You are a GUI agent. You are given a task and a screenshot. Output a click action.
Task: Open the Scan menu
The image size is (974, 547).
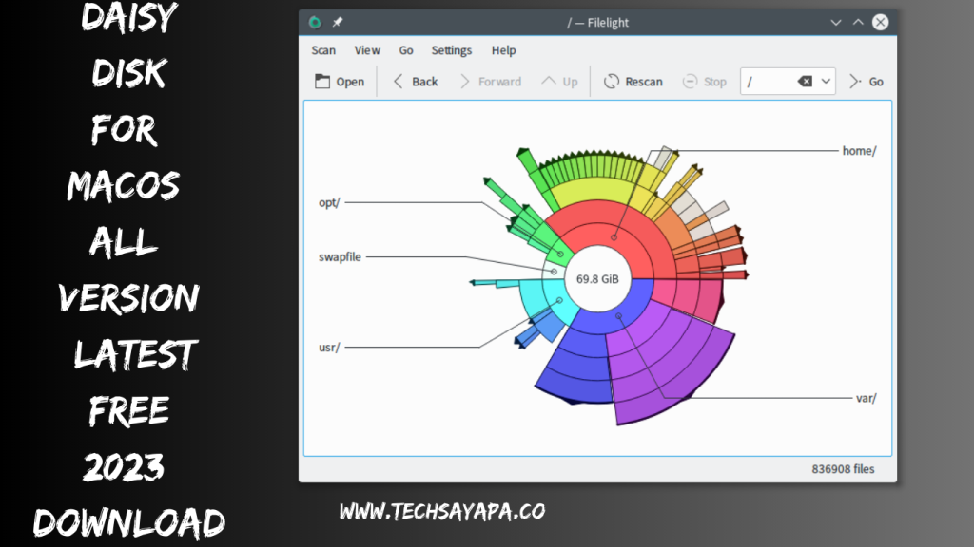click(323, 50)
